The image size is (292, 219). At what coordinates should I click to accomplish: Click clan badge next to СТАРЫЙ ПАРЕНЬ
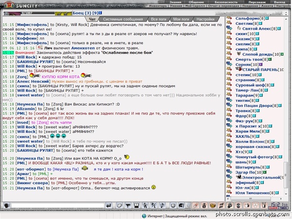[239, 69]
